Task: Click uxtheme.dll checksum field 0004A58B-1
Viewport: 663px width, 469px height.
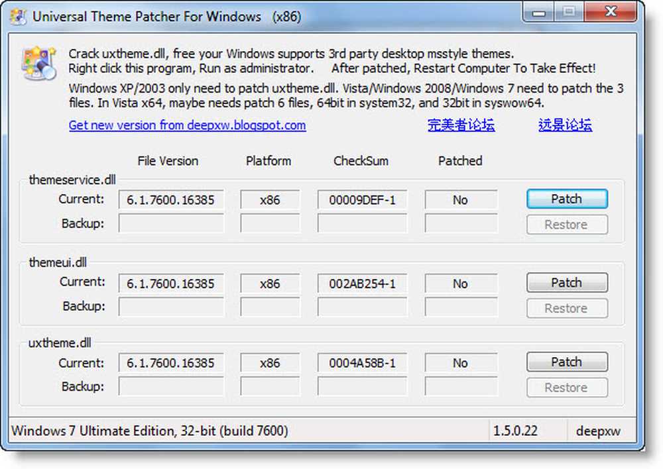Action: [x=362, y=363]
